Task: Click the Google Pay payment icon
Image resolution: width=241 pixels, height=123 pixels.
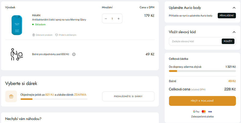Action: click(196, 112)
